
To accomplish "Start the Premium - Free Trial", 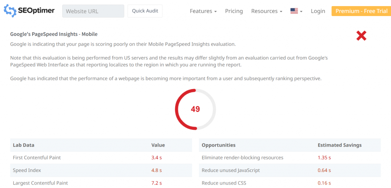I will (x=361, y=11).
